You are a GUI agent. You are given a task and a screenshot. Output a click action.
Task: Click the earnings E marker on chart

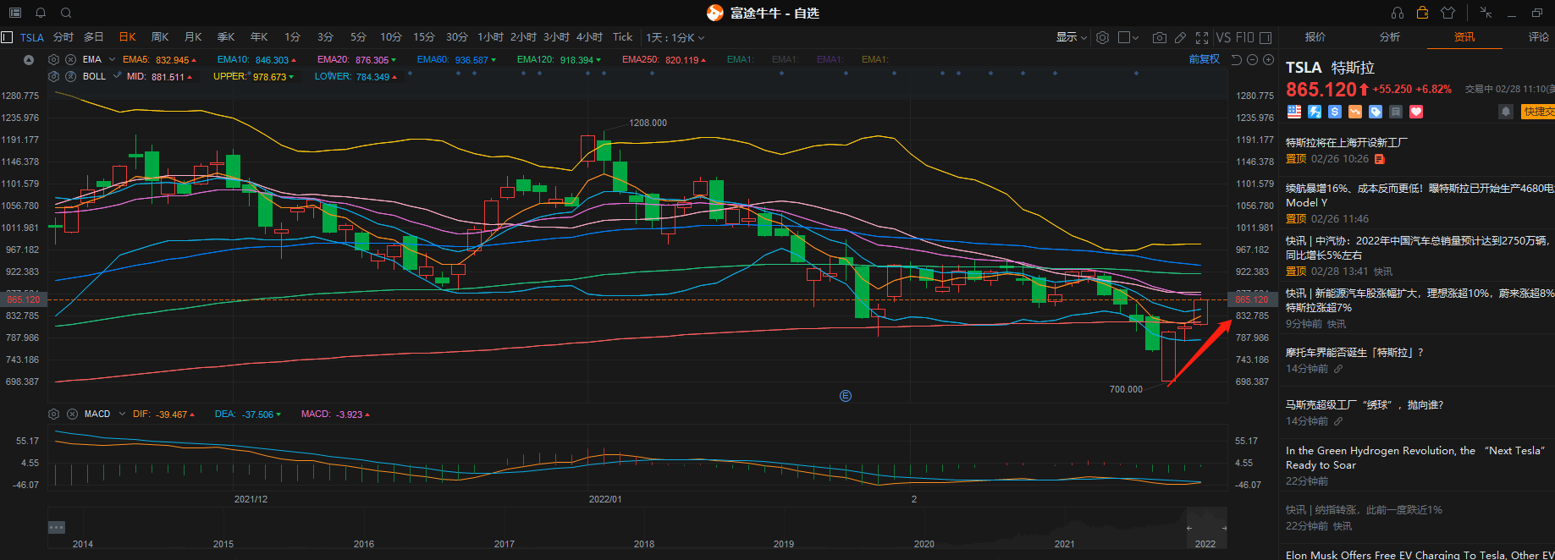(845, 396)
